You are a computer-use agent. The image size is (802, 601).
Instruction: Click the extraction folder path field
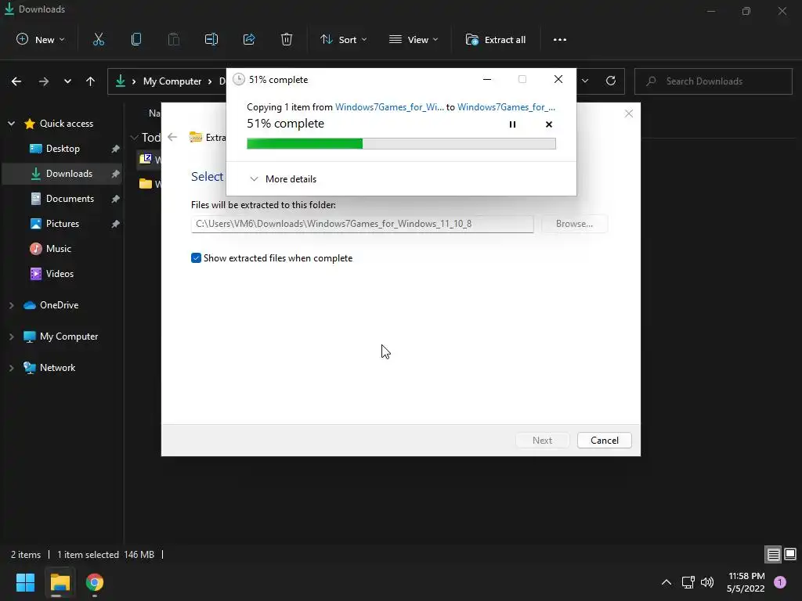tap(362, 224)
